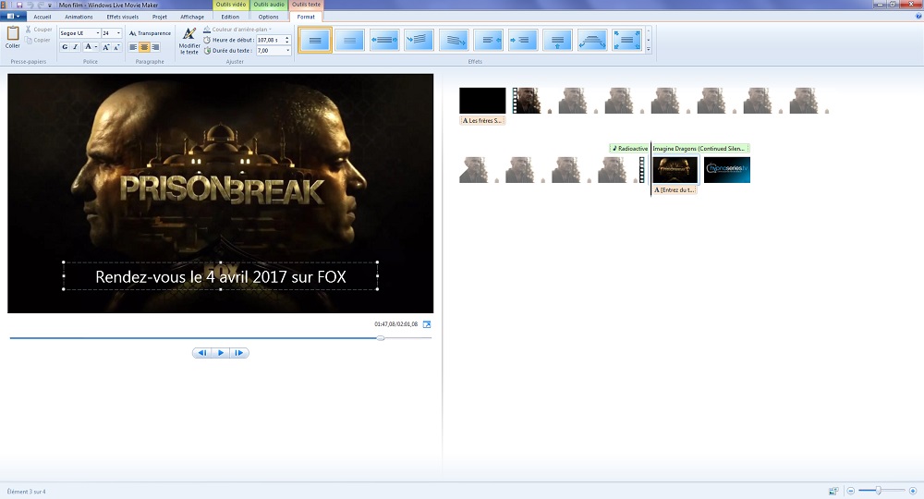The image size is (924, 499).
Task: Click the Undo icon in quick access toolbar
Action: coord(30,5)
